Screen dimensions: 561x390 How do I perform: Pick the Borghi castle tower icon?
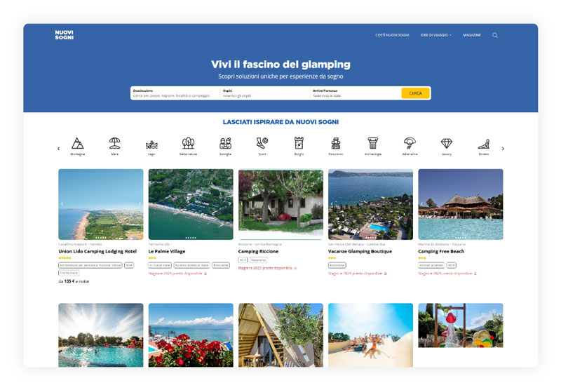(299, 143)
